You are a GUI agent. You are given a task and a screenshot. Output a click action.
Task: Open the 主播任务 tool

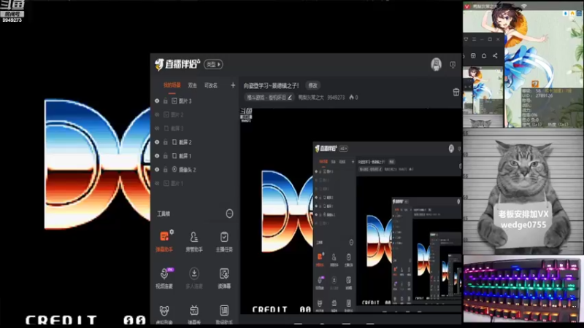(x=224, y=242)
